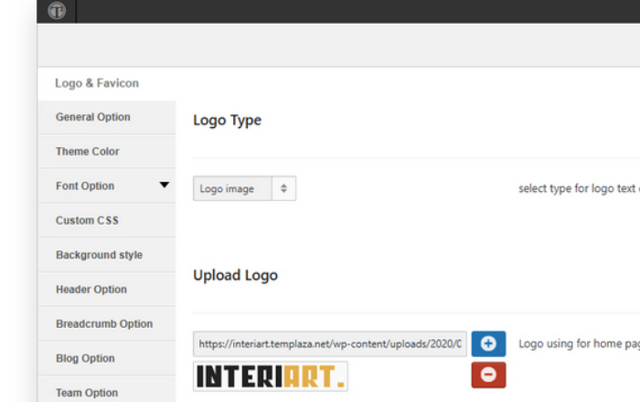Open the Logo & Favicon section
The height and width of the screenshot is (402, 640).
coord(107,83)
